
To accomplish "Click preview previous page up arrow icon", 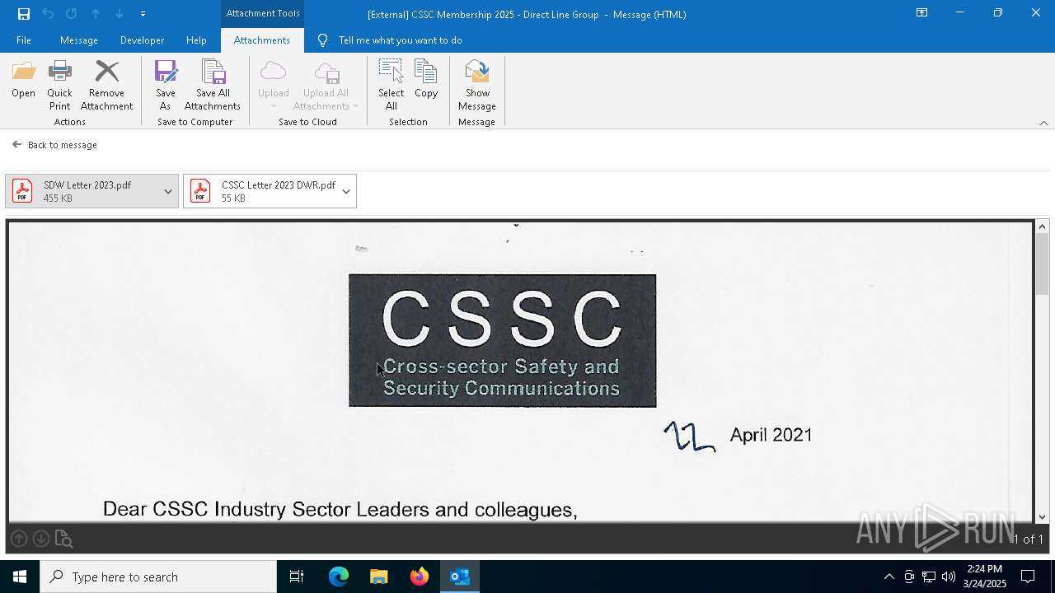I will coord(19,539).
